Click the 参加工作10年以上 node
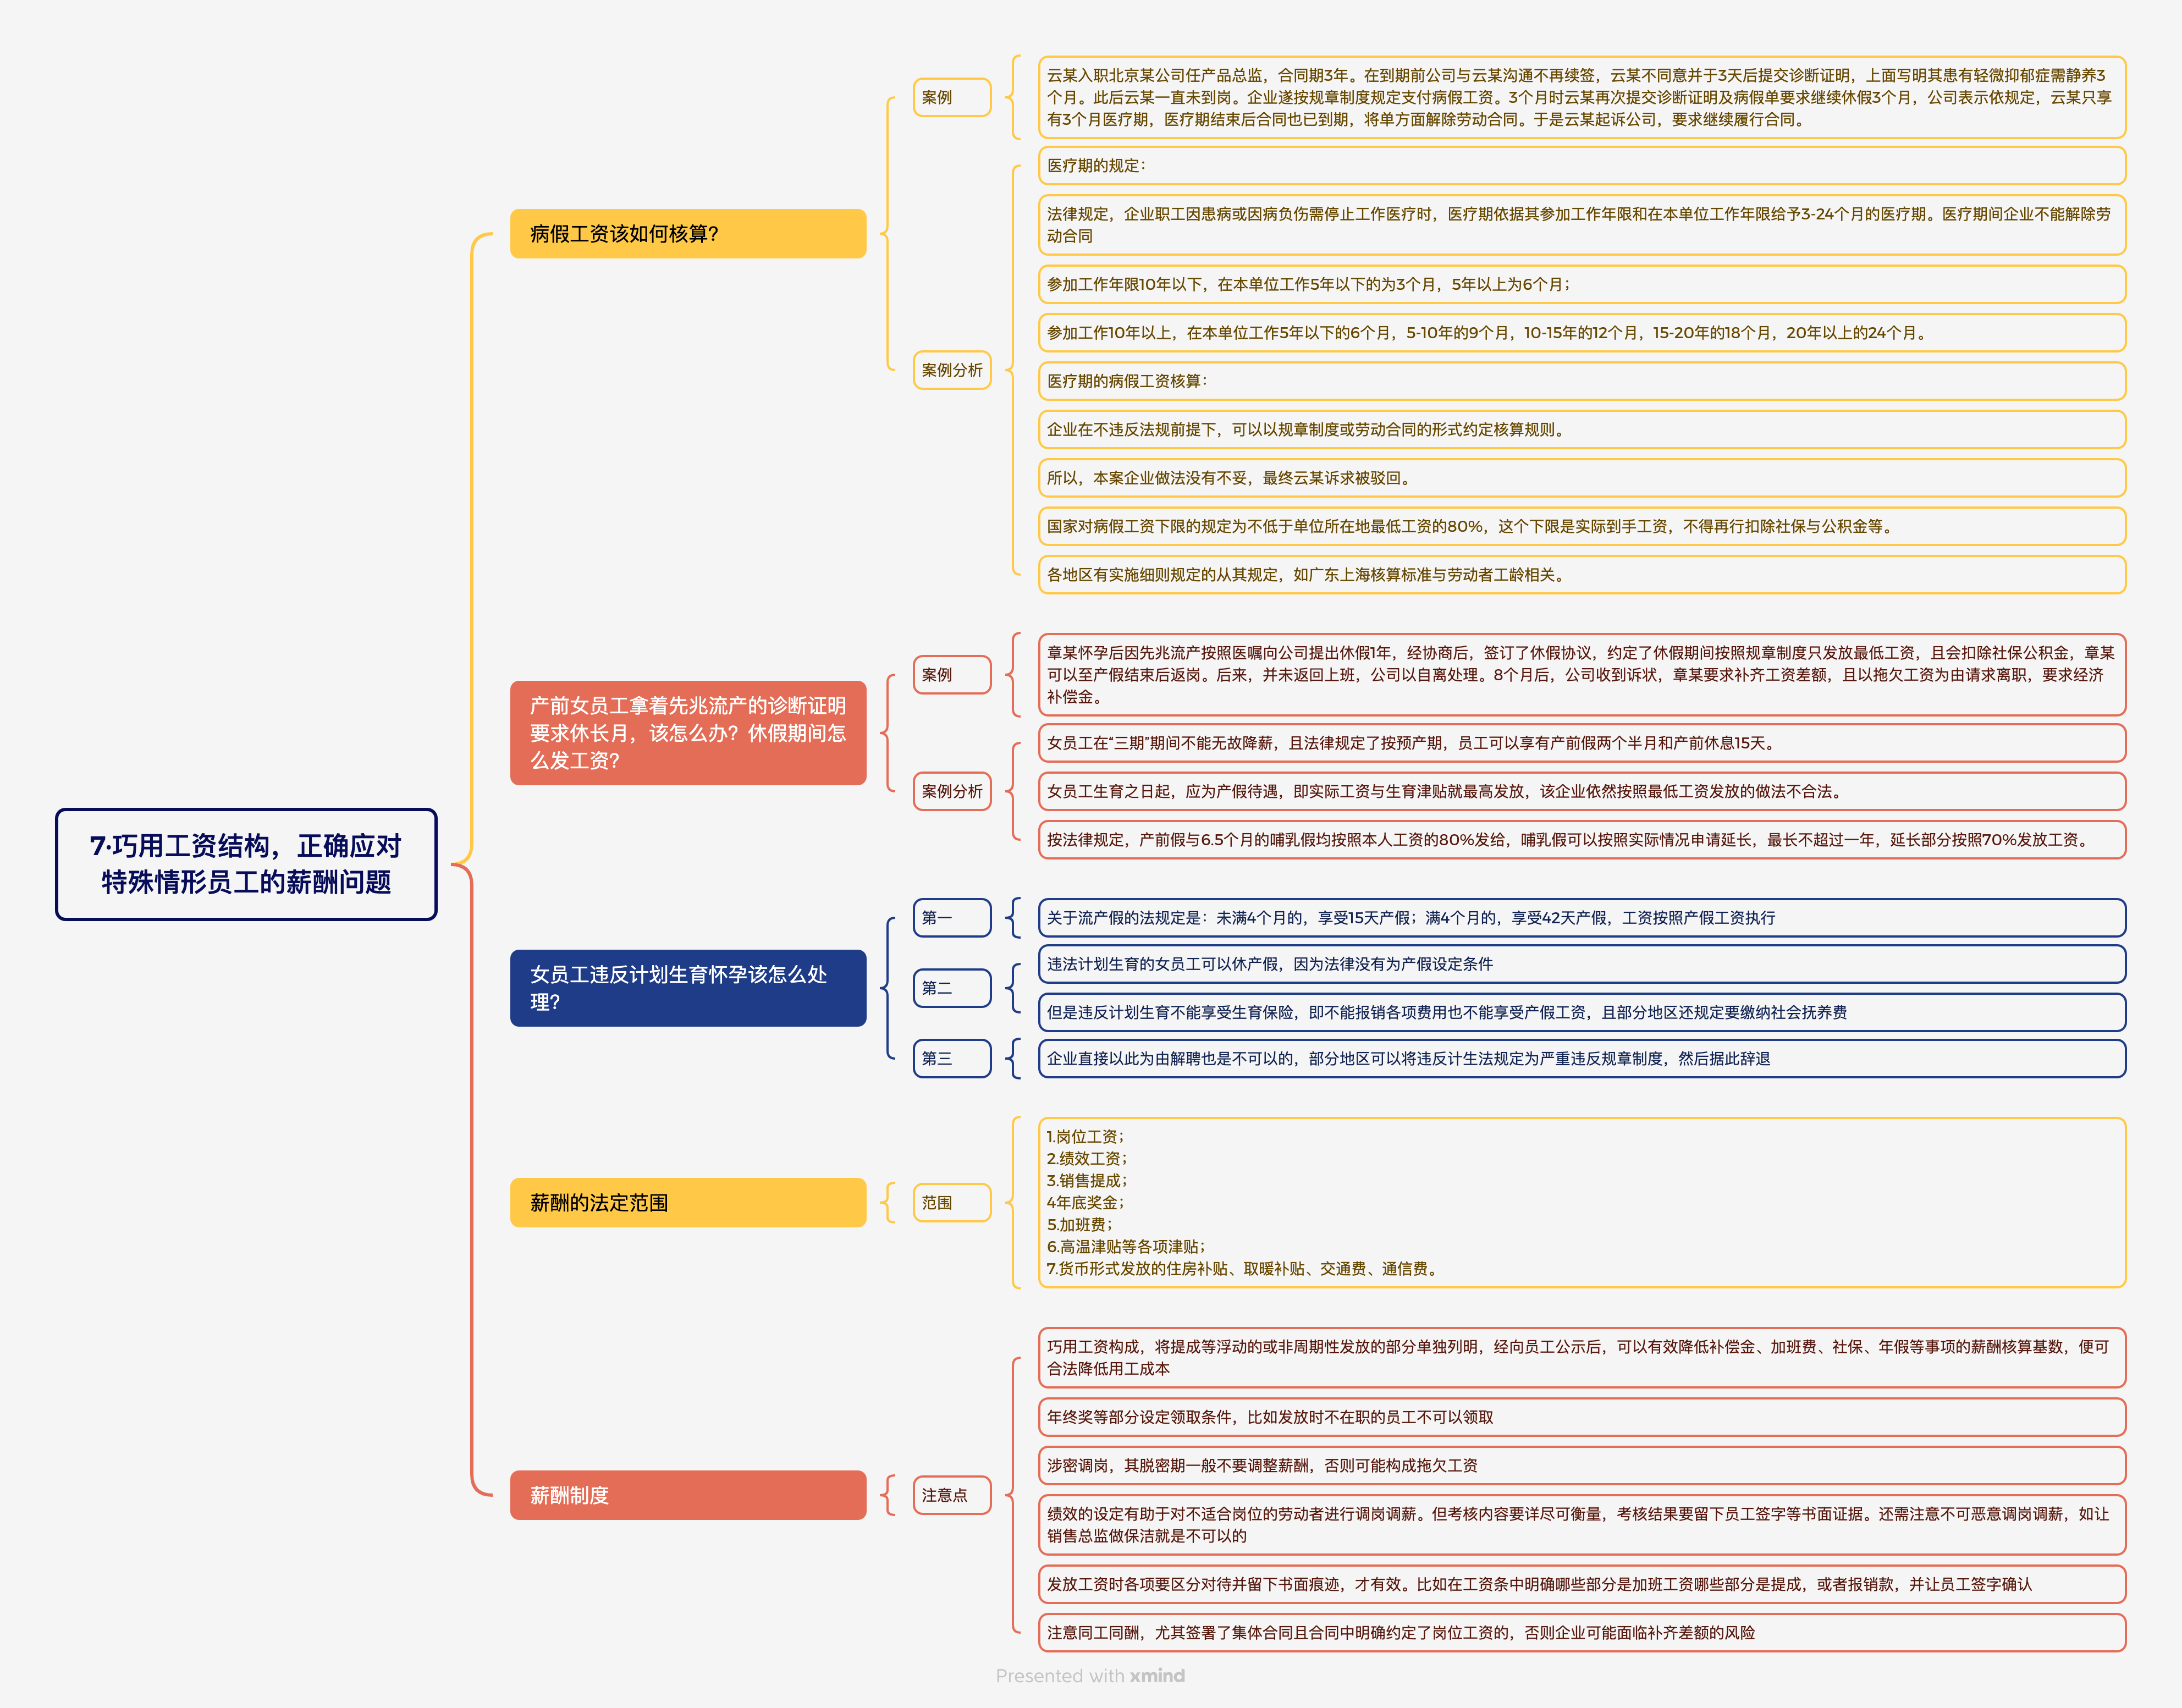Screen dimensions: 2182x1708 coord(1582,333)
